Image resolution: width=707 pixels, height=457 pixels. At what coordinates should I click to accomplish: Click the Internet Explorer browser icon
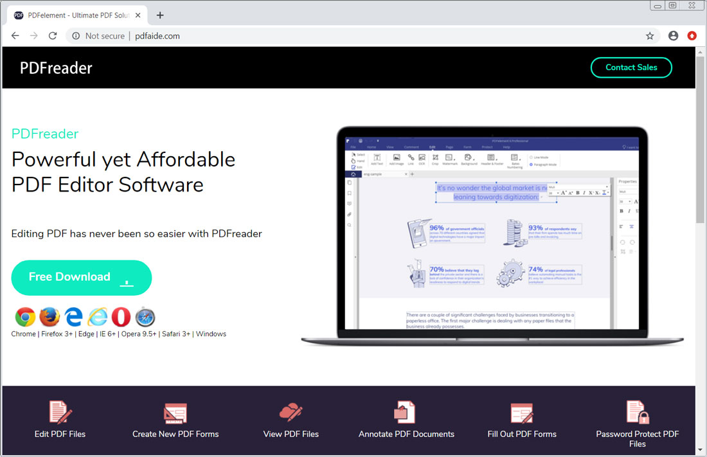point(98,317)
